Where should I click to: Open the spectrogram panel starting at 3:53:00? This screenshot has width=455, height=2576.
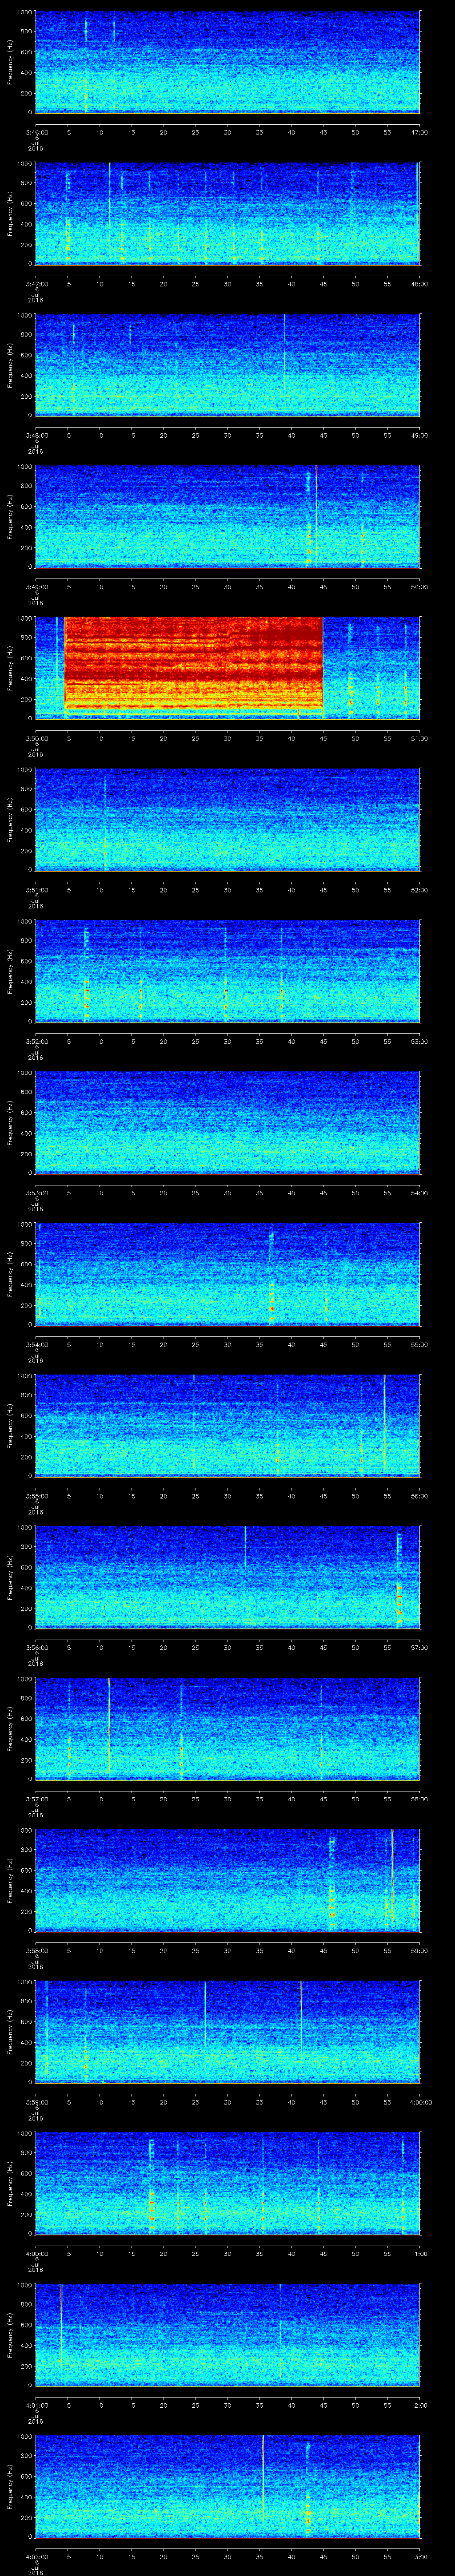tap(227, 1122)
